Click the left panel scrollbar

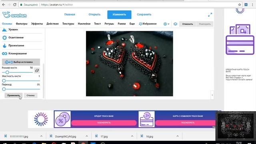[44, 81]
